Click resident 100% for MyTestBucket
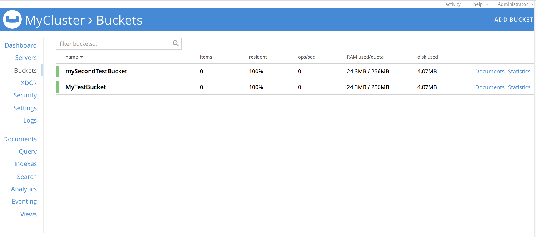Screen dimensions: 536x237 pos(256,87)
